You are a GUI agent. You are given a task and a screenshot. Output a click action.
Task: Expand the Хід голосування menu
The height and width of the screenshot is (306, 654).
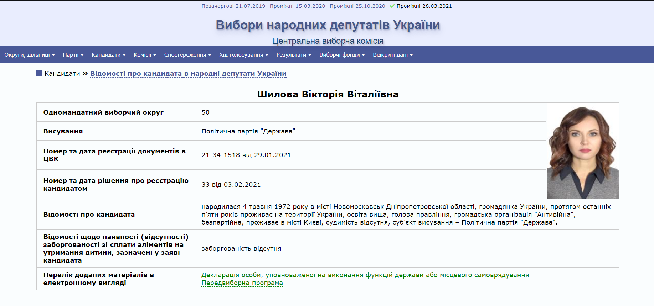pos(244,55)
